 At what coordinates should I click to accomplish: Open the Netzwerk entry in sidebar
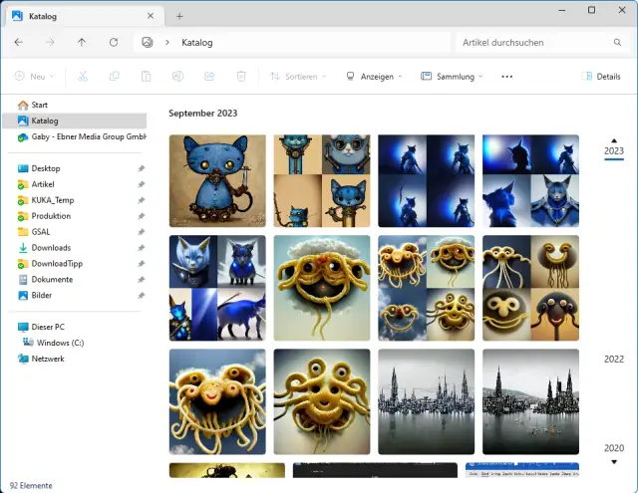(48, 358)
